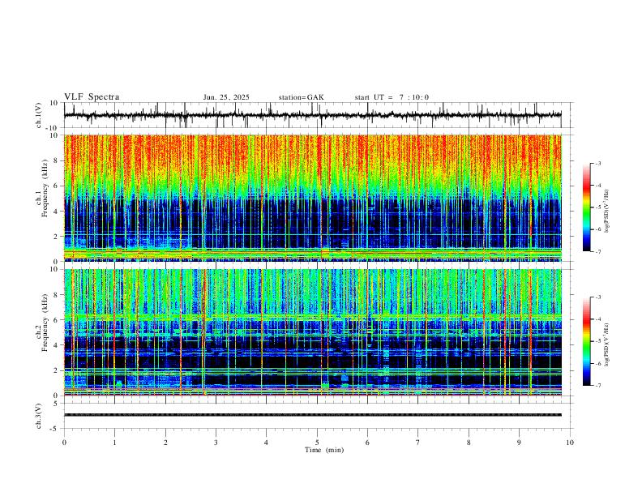The height and width of the screenshot is (496, 642).
Task: Click the log(PSD) label beside ch.1 colorbar
Action: point(606,212)
